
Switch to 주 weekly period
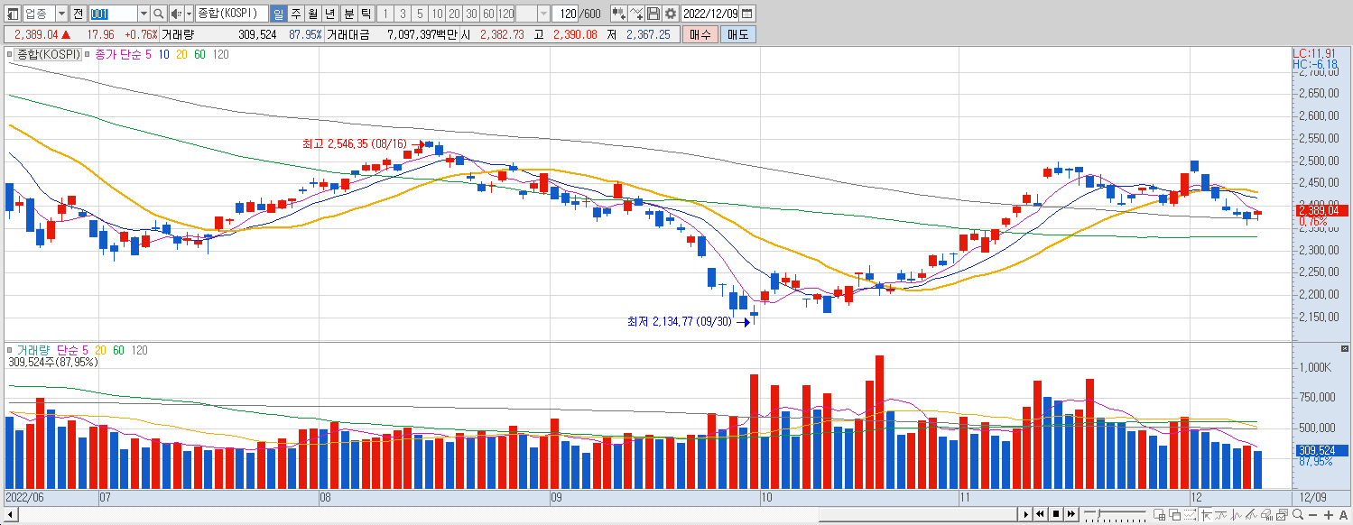(x=295, y=14)
